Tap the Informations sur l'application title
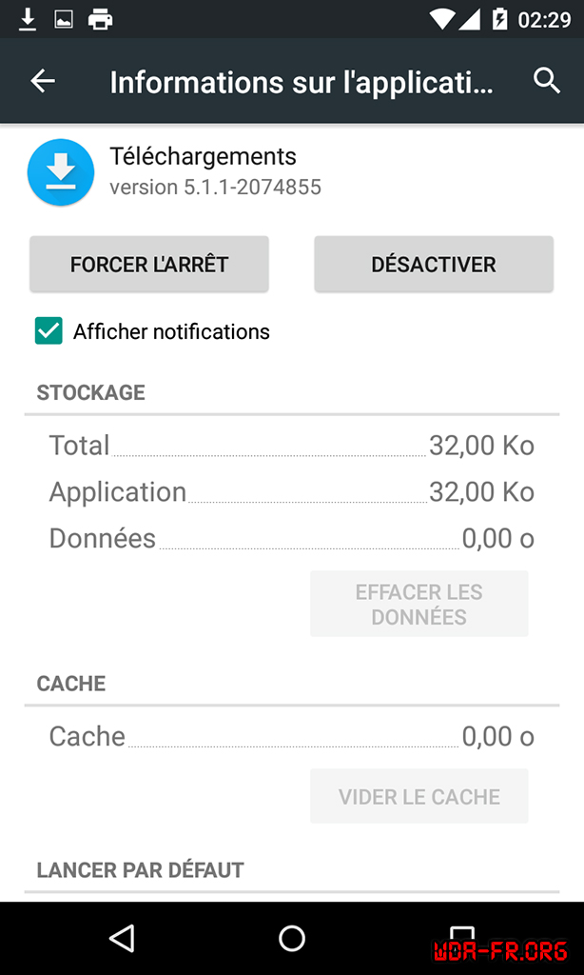Image resolution: width=584 pixels, height=975 pixels. click(302, 82)
